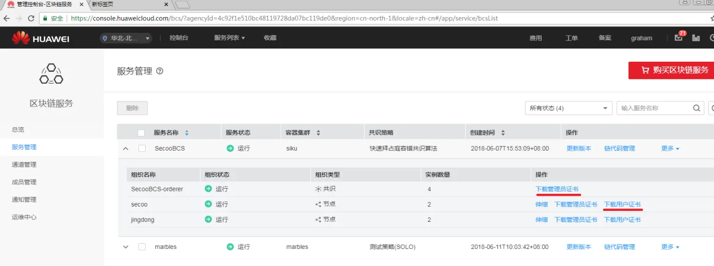Click the 删除 button
This screenshot has height=266, width=714.
(132, 108)
